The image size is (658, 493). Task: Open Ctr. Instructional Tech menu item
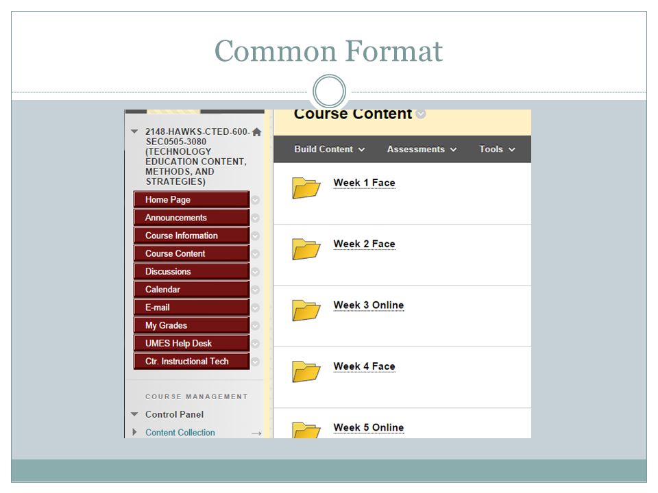point(191,362)
